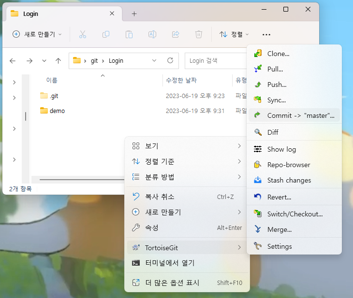Sort by the 이름 column header
The image size is (353, 298).
(52, 80)
